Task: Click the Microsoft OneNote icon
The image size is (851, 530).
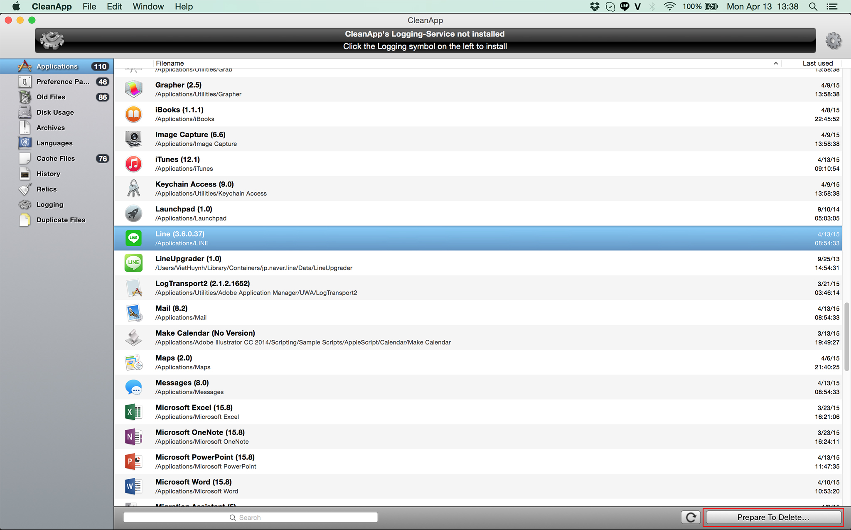Action: click(133, 437)
